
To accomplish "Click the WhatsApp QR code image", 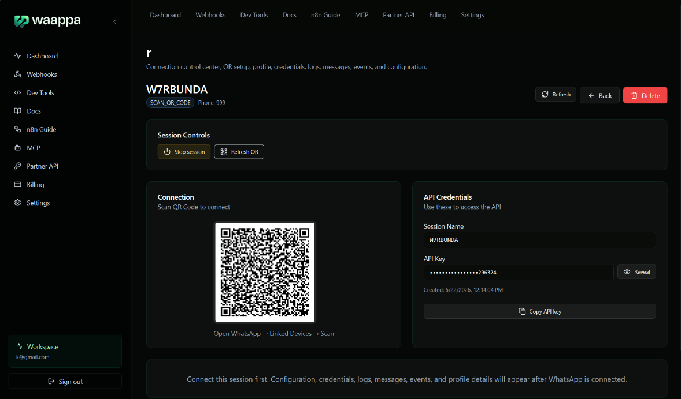I will 265,273.
